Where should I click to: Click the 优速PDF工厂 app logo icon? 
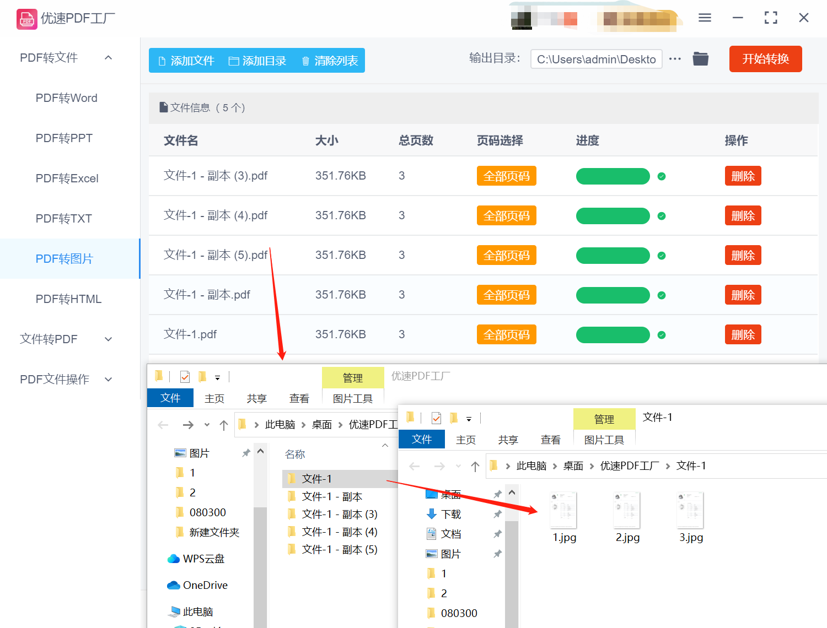(26, 19)
